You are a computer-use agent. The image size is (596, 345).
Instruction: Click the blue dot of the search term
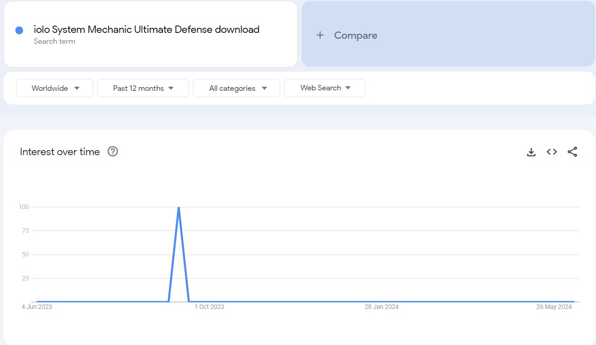click(x=19, y=30)
